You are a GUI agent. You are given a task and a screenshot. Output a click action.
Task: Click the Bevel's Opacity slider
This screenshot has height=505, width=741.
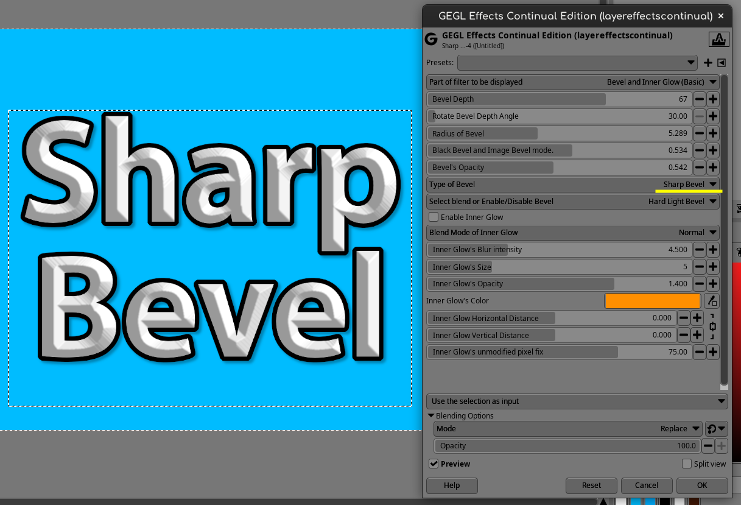pyautogui.click(x=560, y=168)
